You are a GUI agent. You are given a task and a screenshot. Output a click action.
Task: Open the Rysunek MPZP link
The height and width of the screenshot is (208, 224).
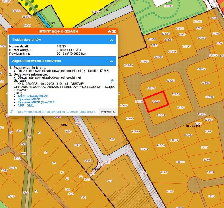click(29, 99)
